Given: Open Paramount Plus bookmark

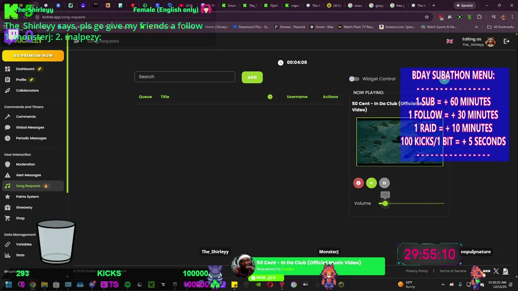Looking at the screenshot, I should (251, 27).
